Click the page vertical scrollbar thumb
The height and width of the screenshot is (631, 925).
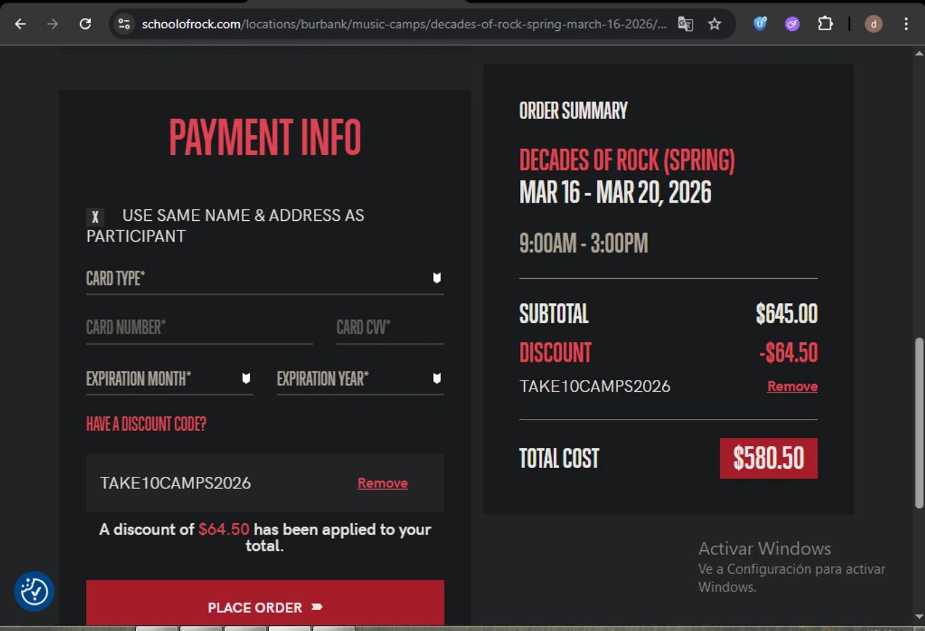click(919, 423)
